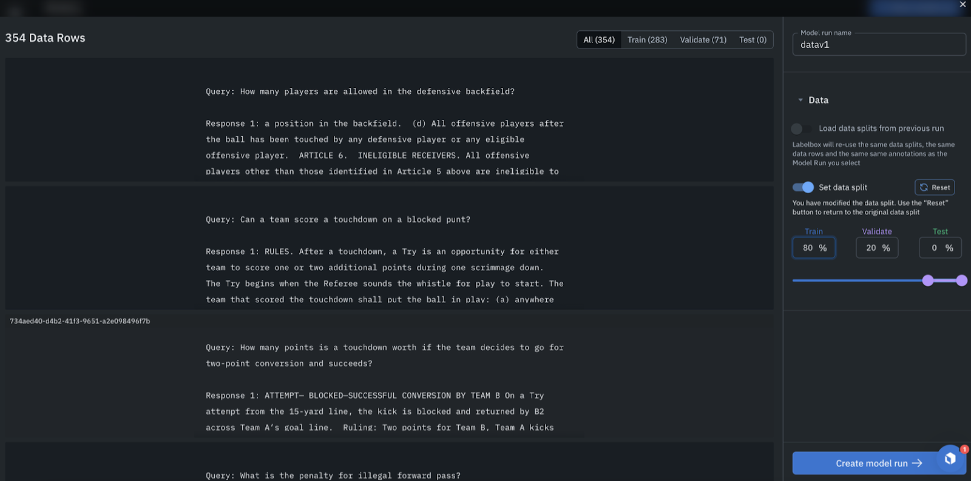Click the validate/test slider handle at end
Viewport: 971px width, 481px height.
961,280
